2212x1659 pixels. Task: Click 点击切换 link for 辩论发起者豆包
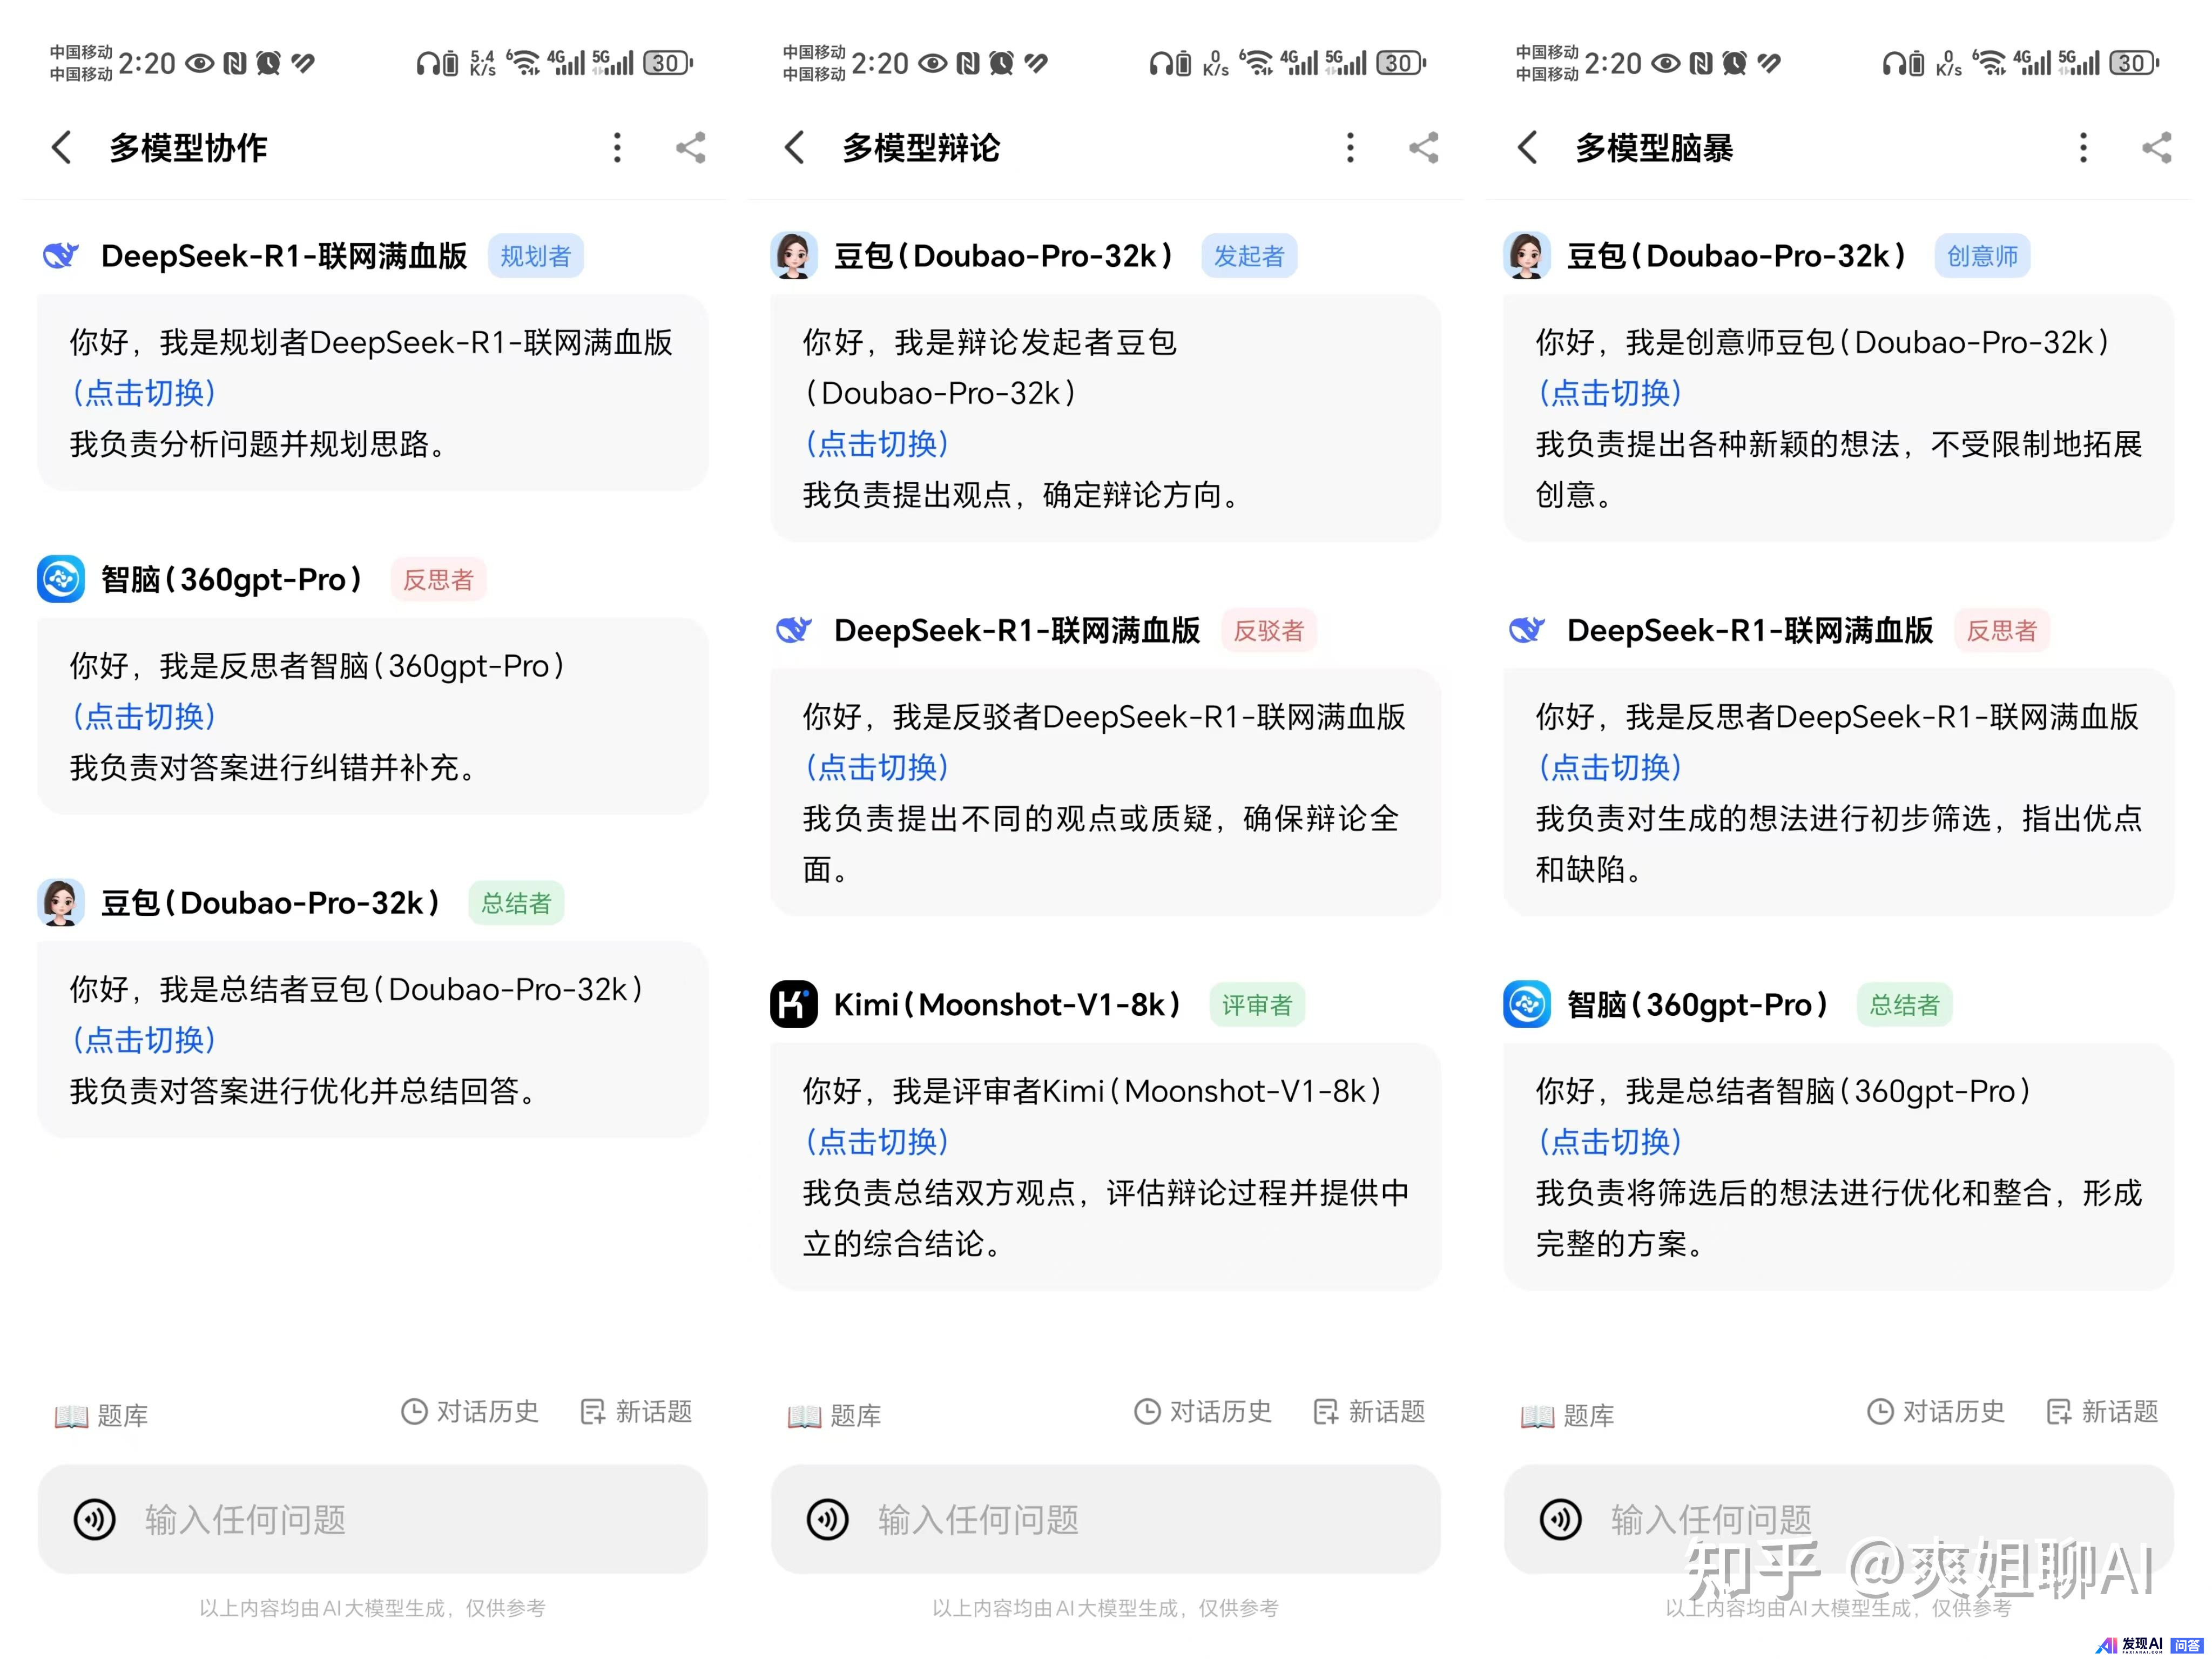click(877, 444)
